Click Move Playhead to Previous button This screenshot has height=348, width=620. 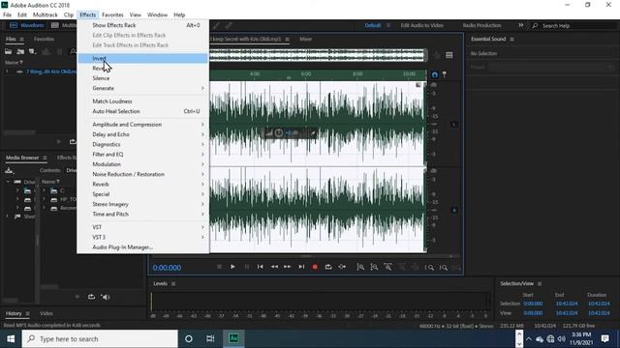tap(261, 267)
